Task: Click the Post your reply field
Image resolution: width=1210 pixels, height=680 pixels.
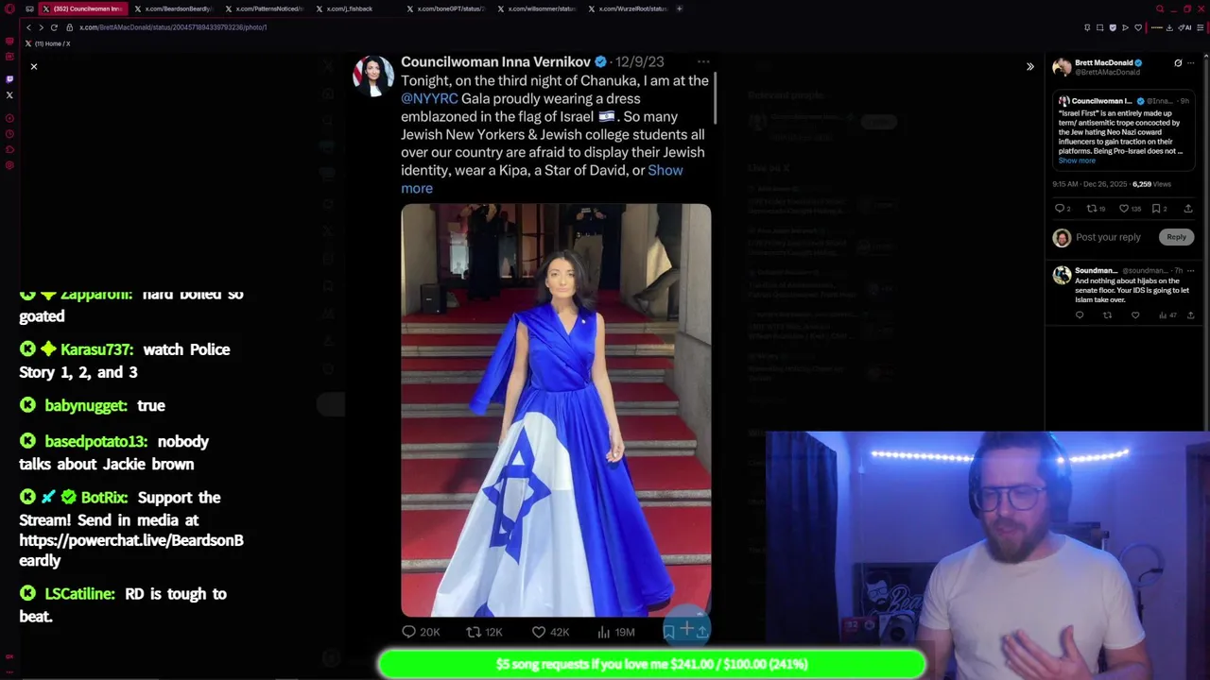Action: 1108,237
